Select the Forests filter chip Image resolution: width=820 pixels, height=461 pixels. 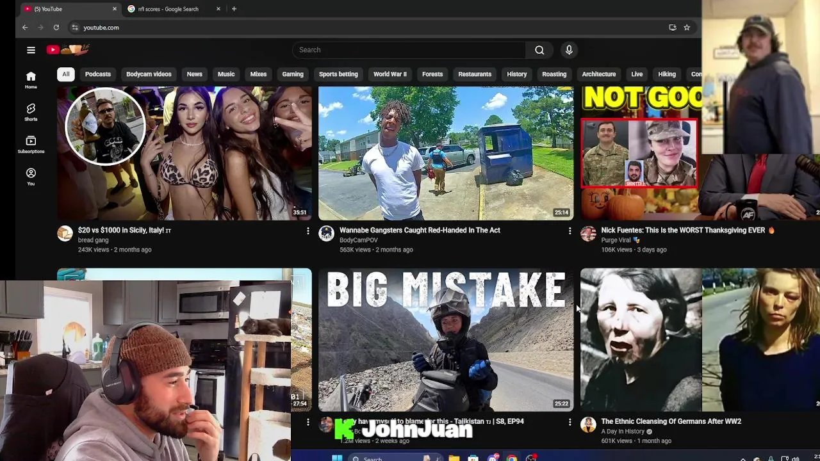tap(432, 74)
